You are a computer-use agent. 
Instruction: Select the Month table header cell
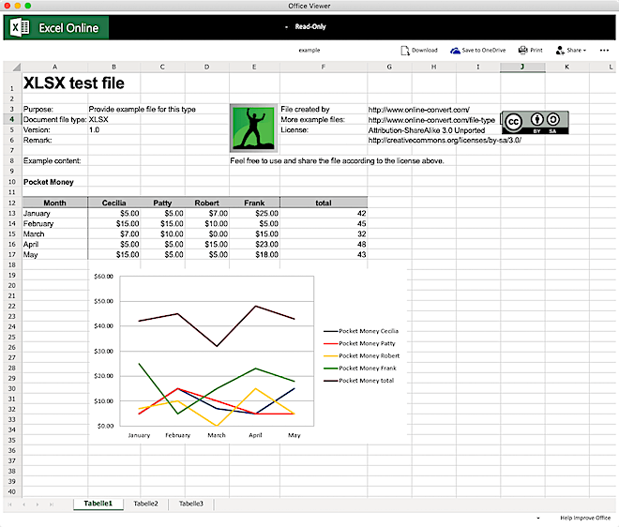pos(55,203)
